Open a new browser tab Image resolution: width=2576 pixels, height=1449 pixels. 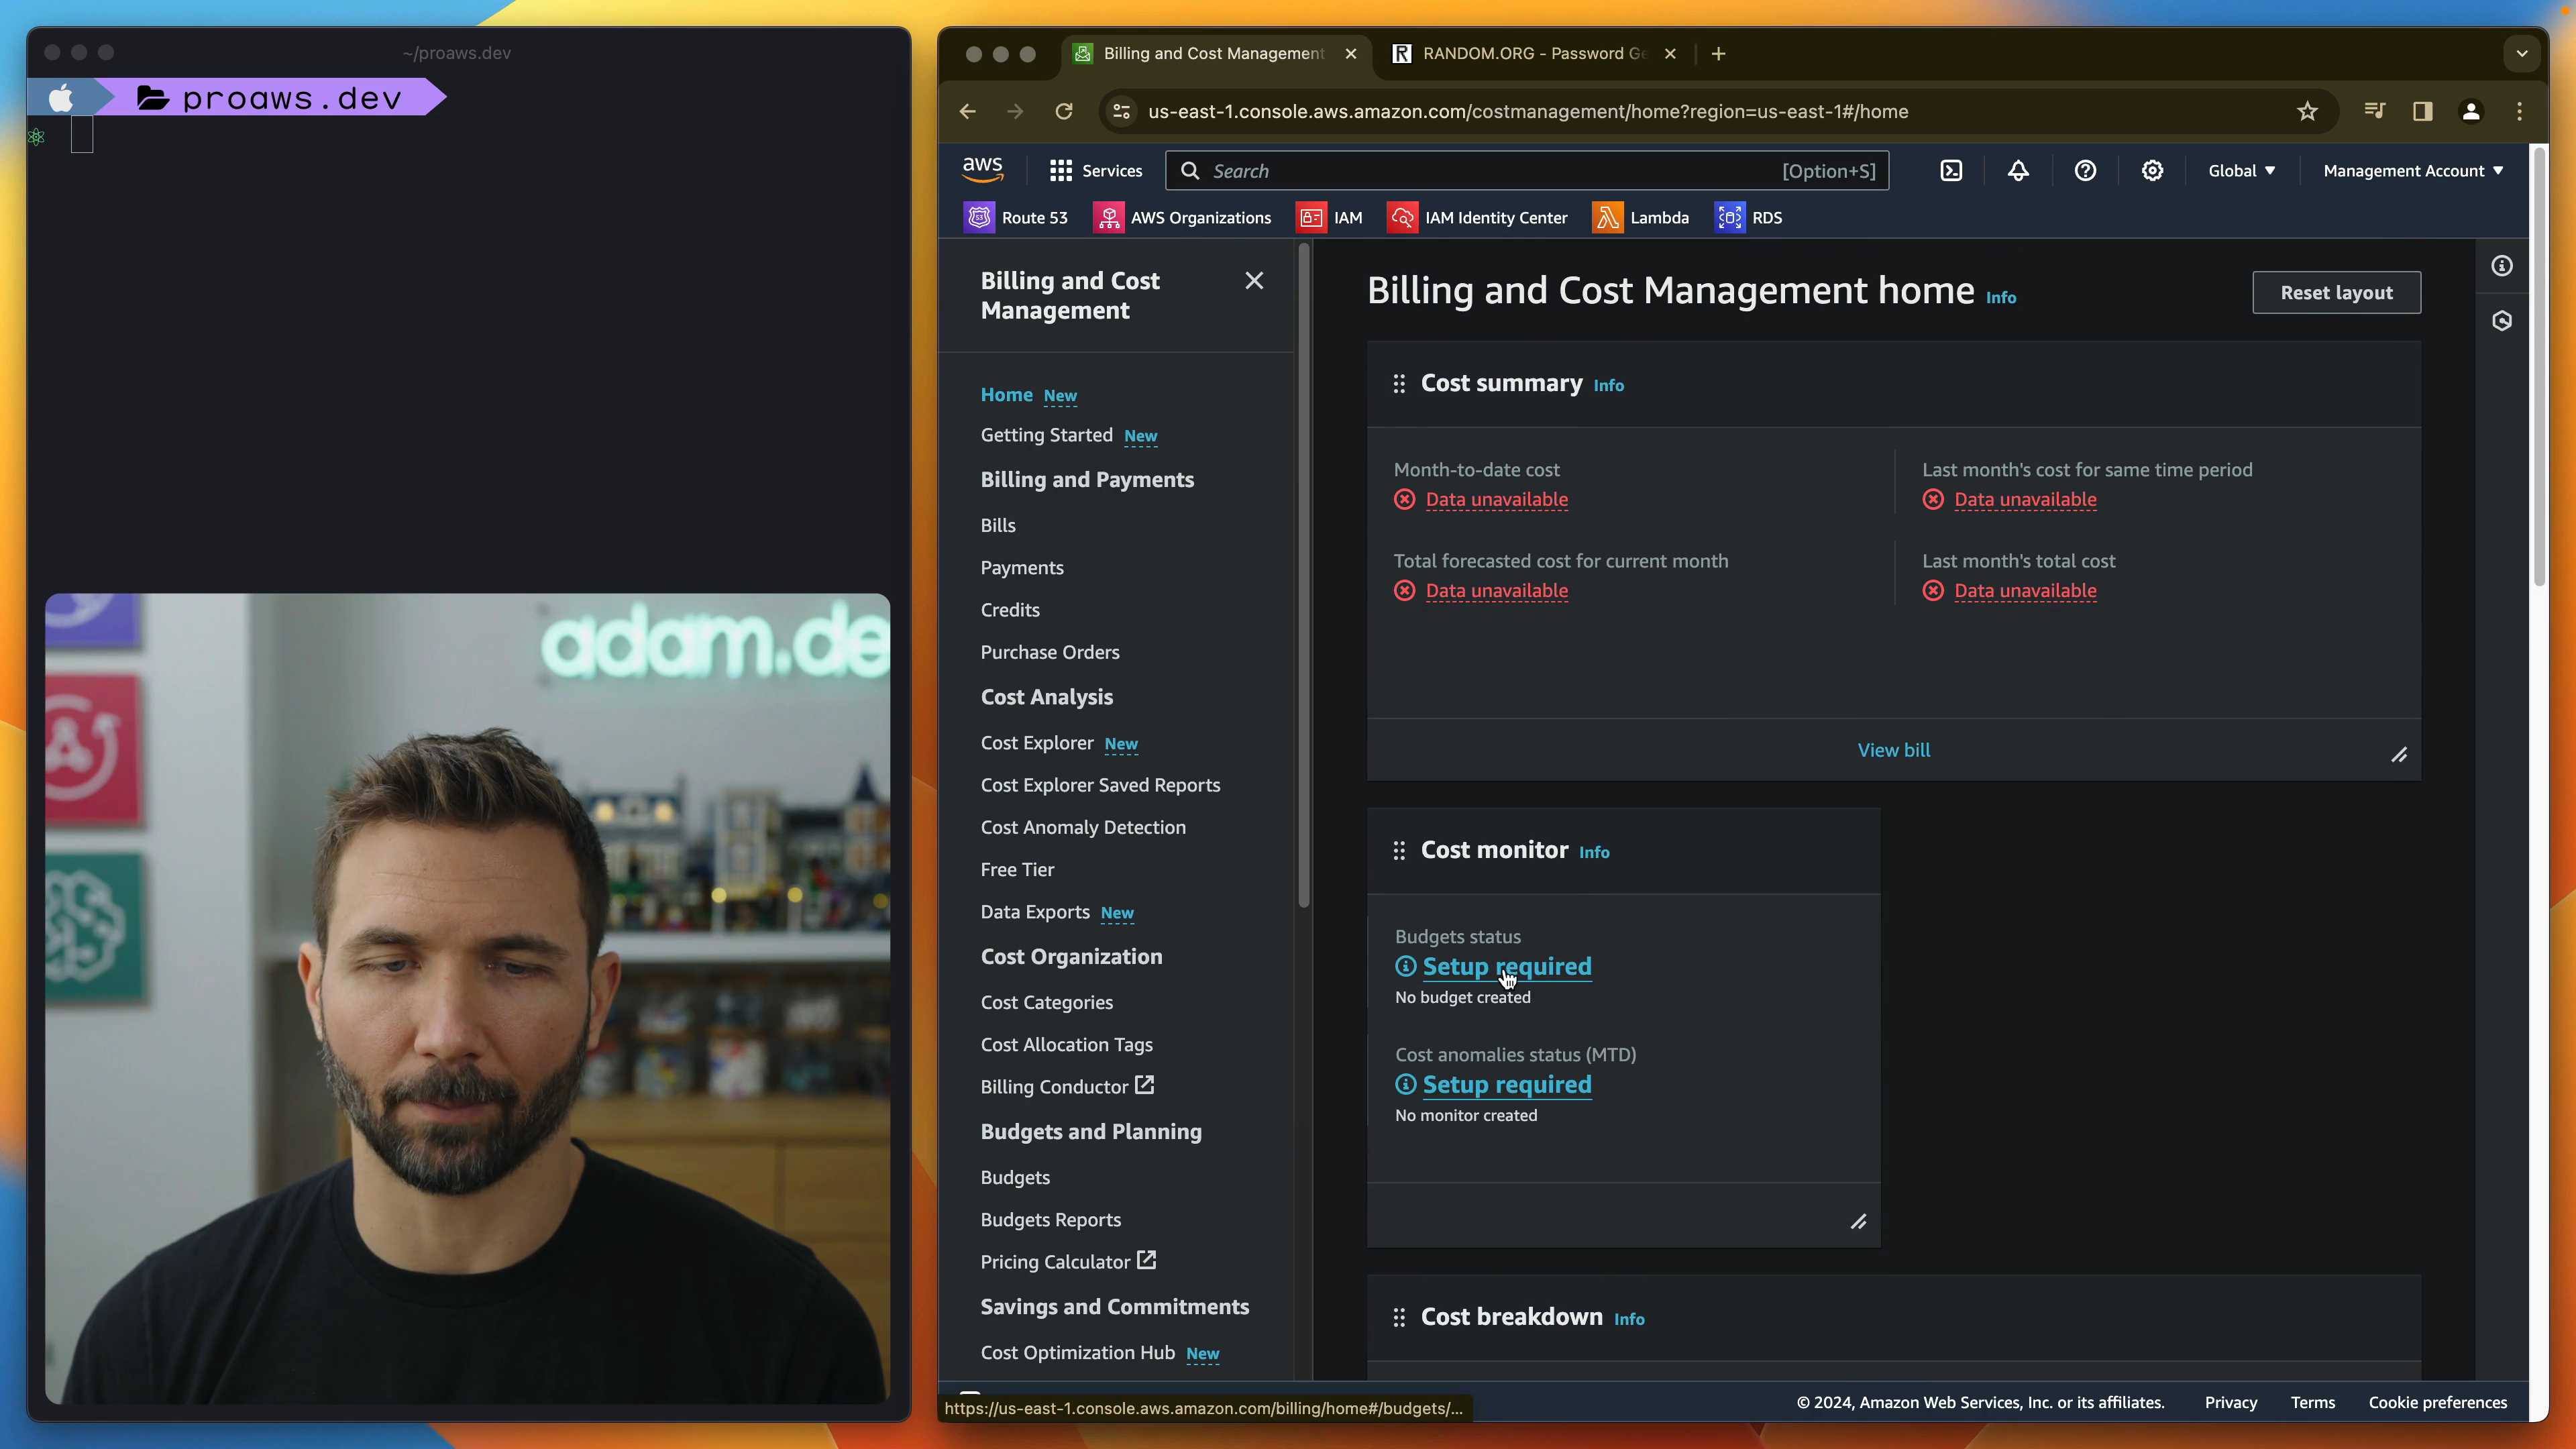1718,54
